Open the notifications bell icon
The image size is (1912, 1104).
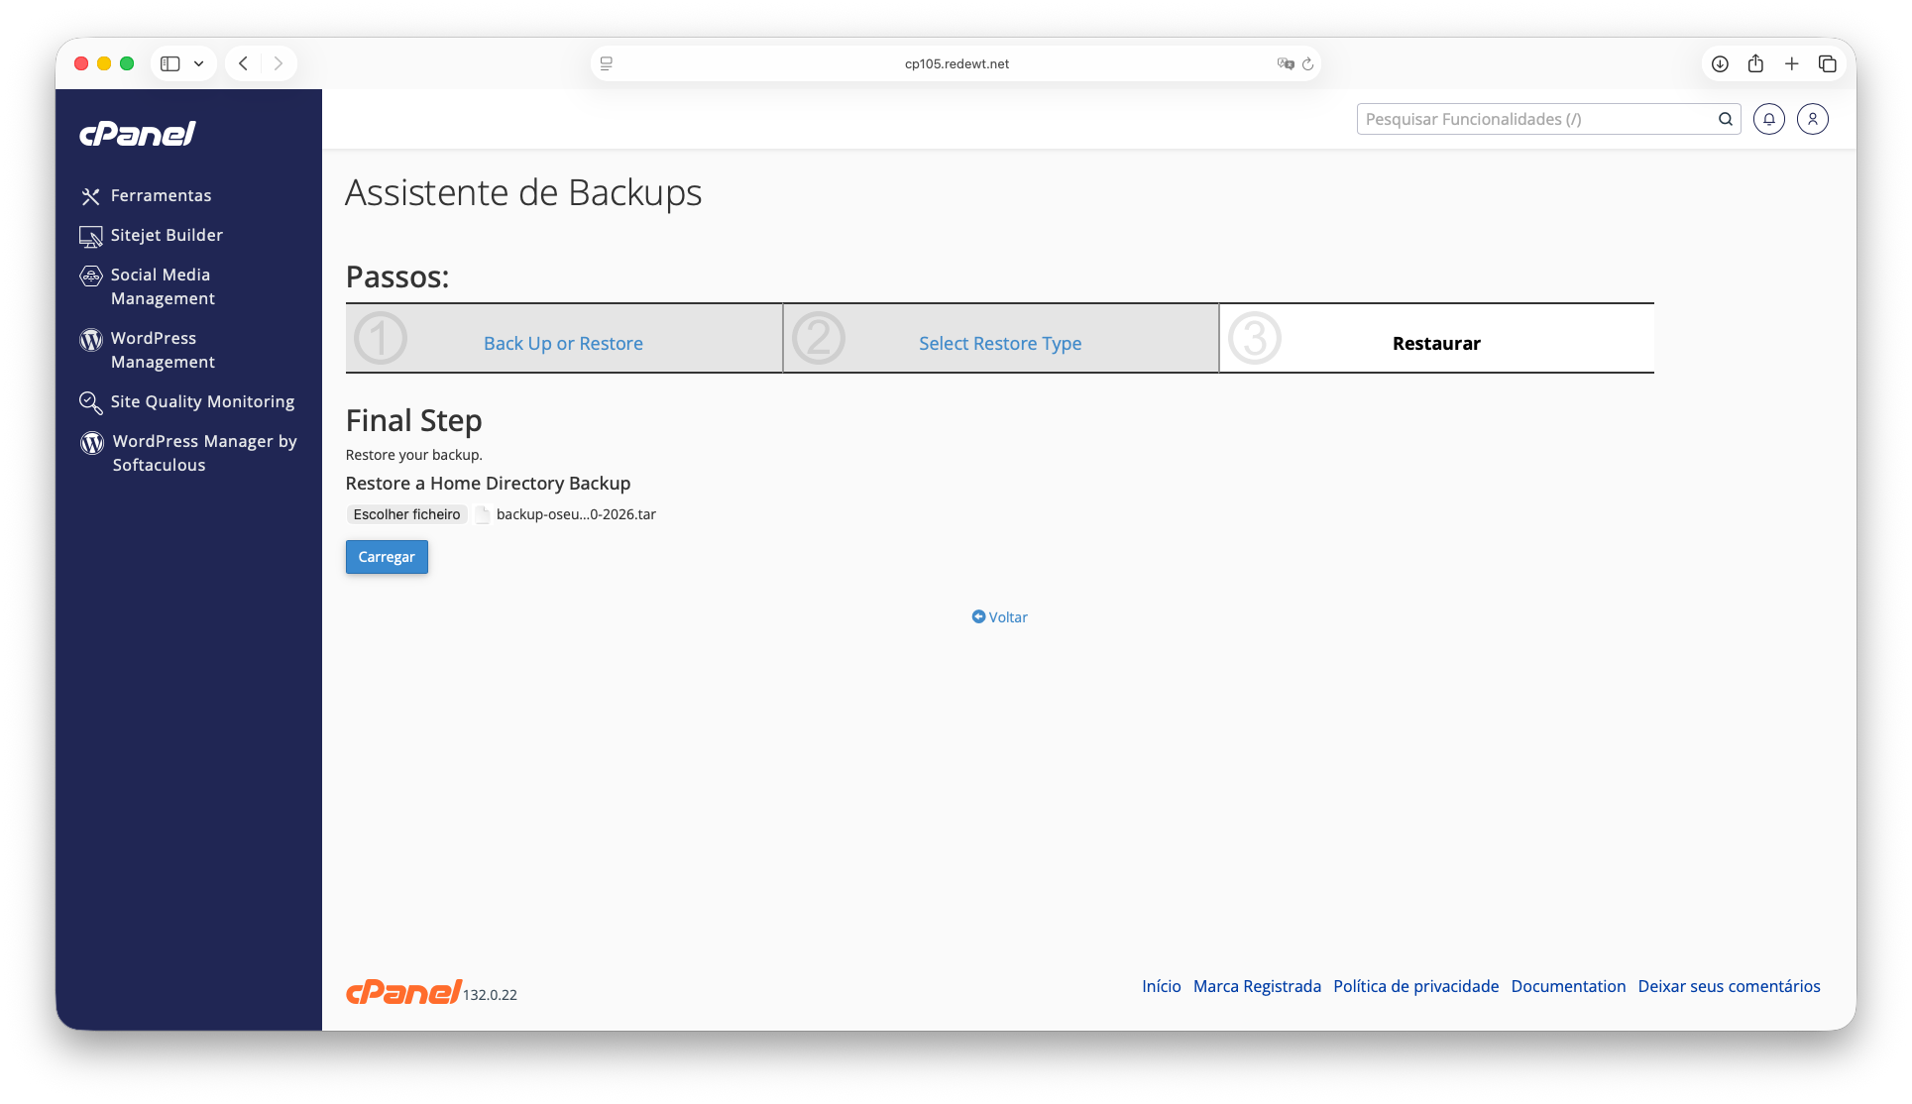(x=1768, y=119)
